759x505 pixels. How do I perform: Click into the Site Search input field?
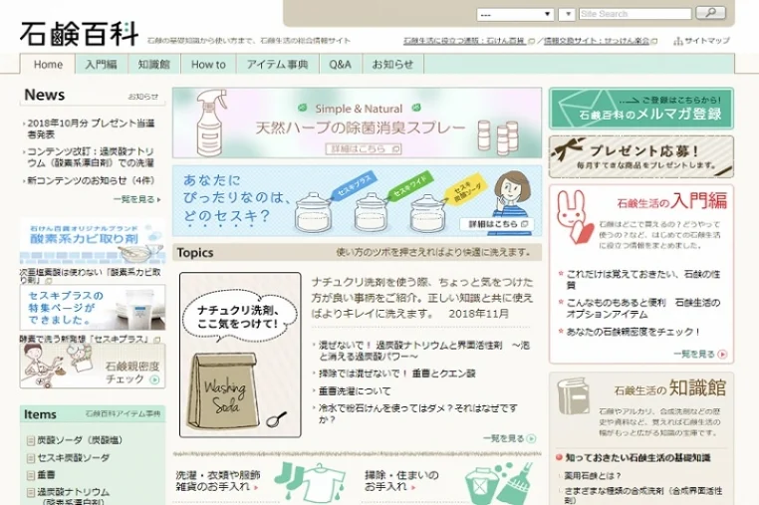click(x=635, y=14)
